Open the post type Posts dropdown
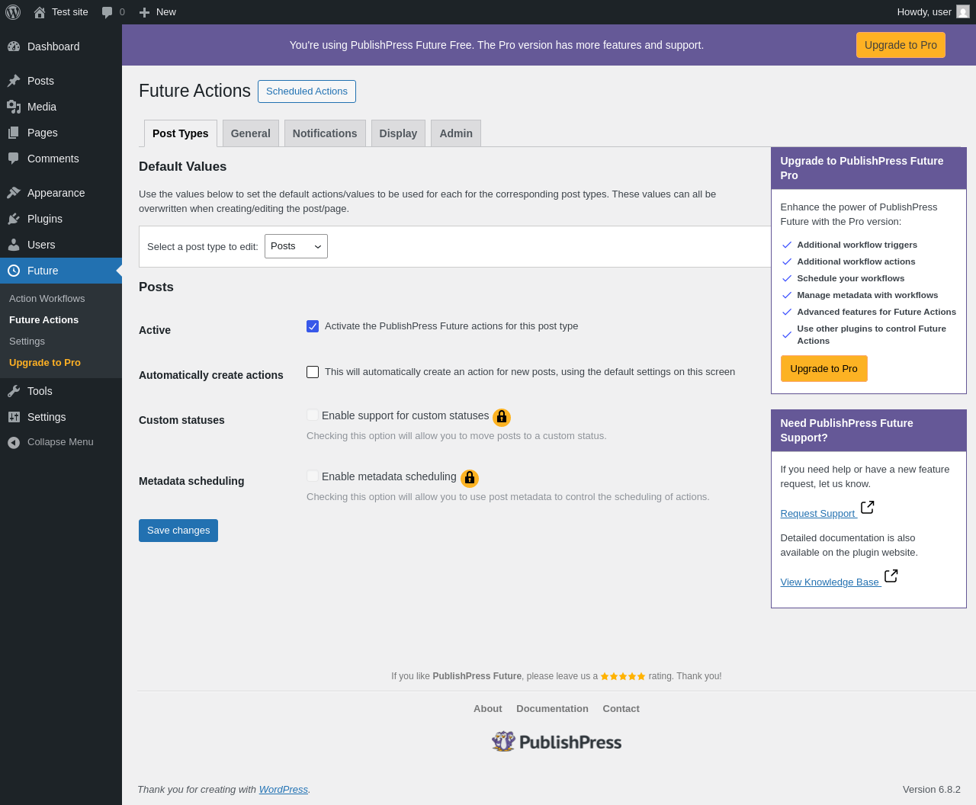Image resolution: width=976 pixels, height=805 pixels. tap(296, 246)
